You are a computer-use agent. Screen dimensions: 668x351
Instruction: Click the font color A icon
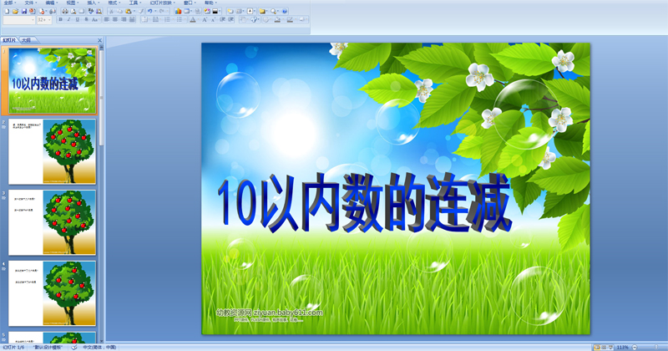click(x=193, y=19)
